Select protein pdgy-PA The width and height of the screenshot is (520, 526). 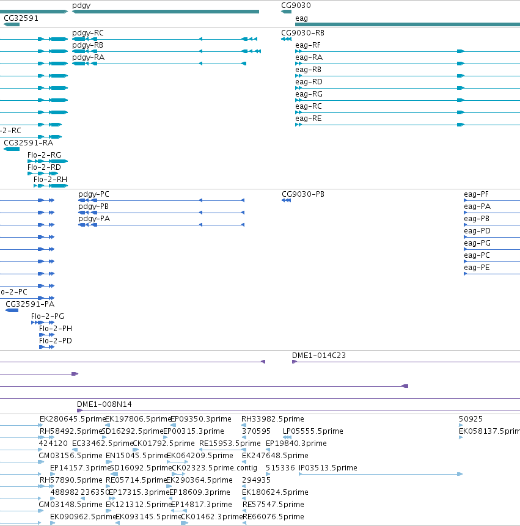tap(161, 225)
